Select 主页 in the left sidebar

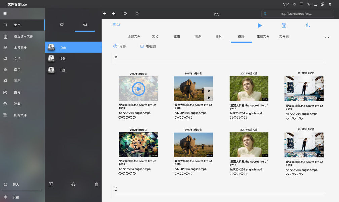pyautogui.click(x=22, y=25)
